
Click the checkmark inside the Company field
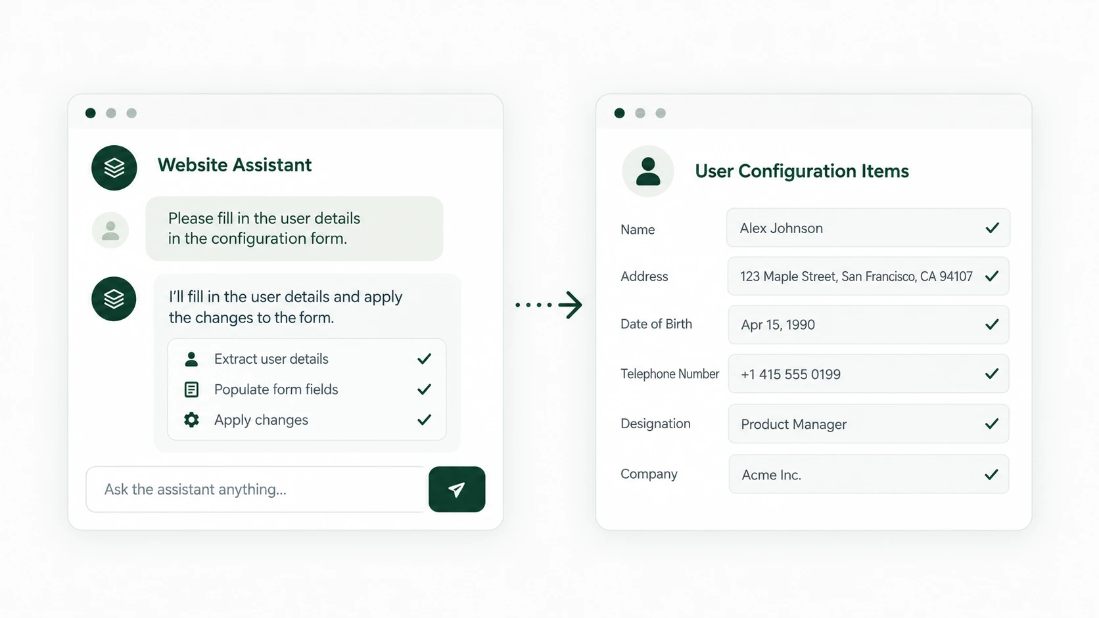992,474
